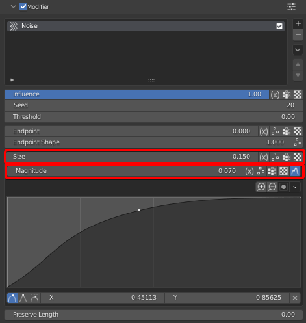Collapse the Modifier panel chevron
This screenshot has width=306, height=323.
coord(14,6)
